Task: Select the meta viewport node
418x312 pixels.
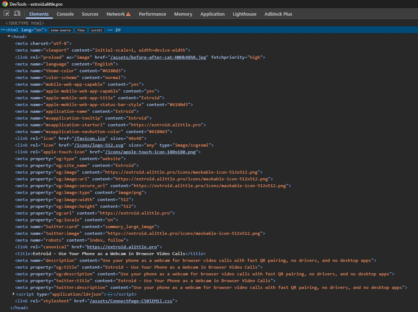Action: click(x=103, y=50)
